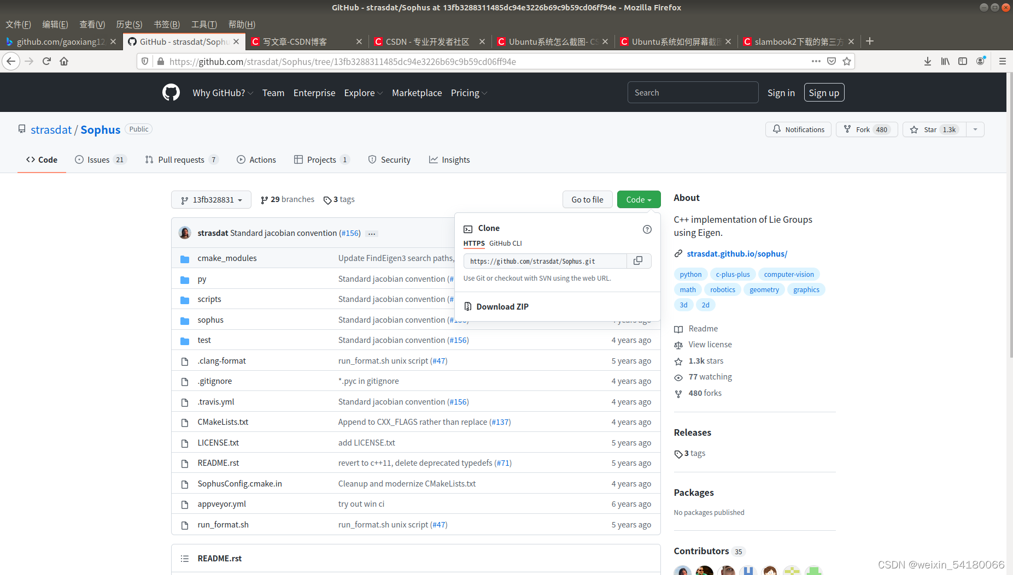Switch to the Issues tab
The height and width of the screenshot is (575, 1013).
pos(101,159)
